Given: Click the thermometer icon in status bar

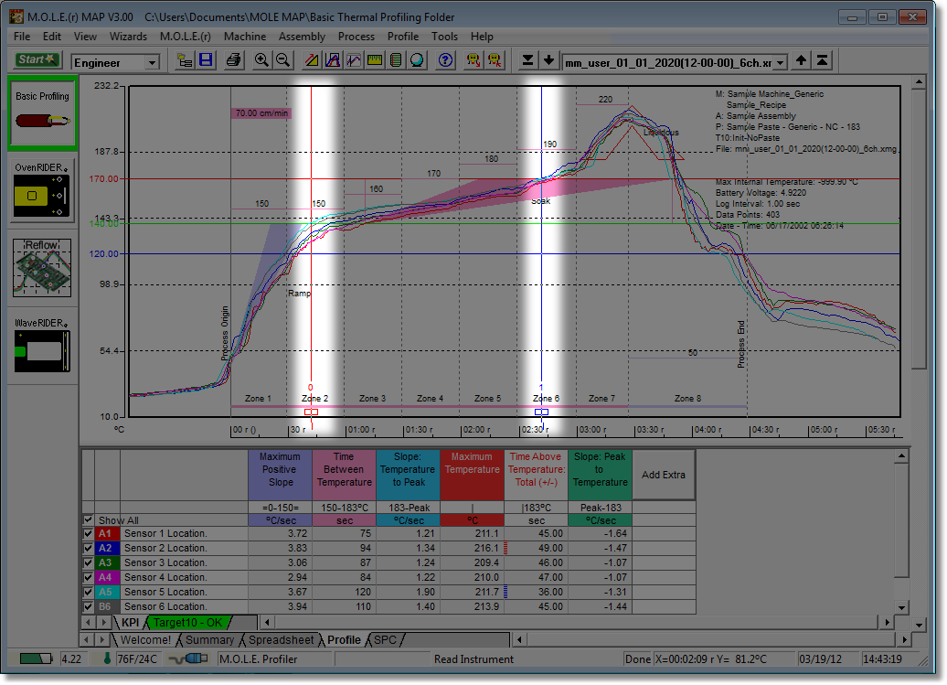Looking at the screenshot, I should click(x=107, y=658).
